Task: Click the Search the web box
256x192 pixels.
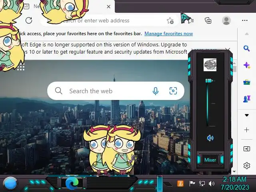Action: 116,91
